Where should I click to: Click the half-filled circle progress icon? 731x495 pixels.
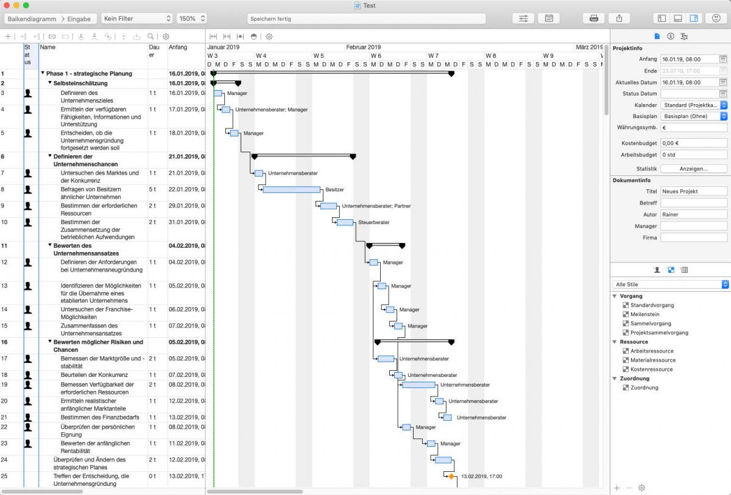point(253,37)
